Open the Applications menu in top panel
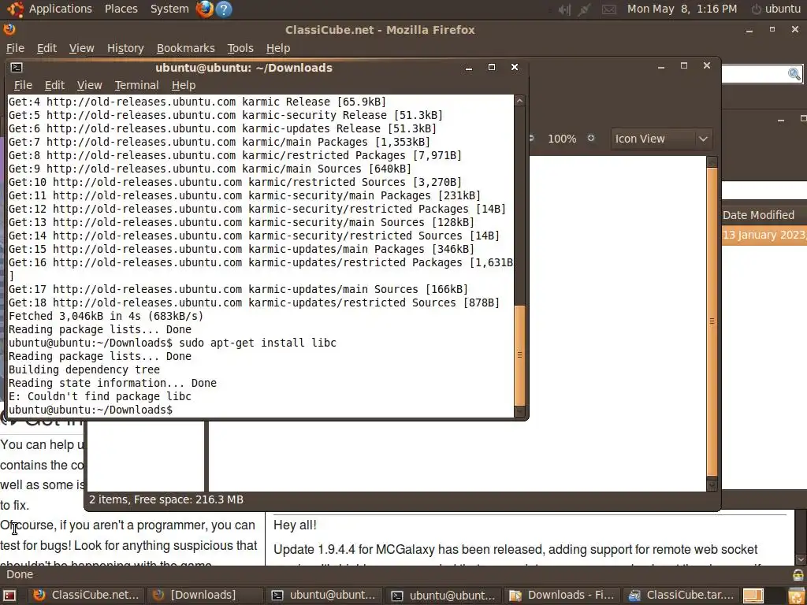The height and width of the screenshot is (605, 807). [x=60, y=9]
